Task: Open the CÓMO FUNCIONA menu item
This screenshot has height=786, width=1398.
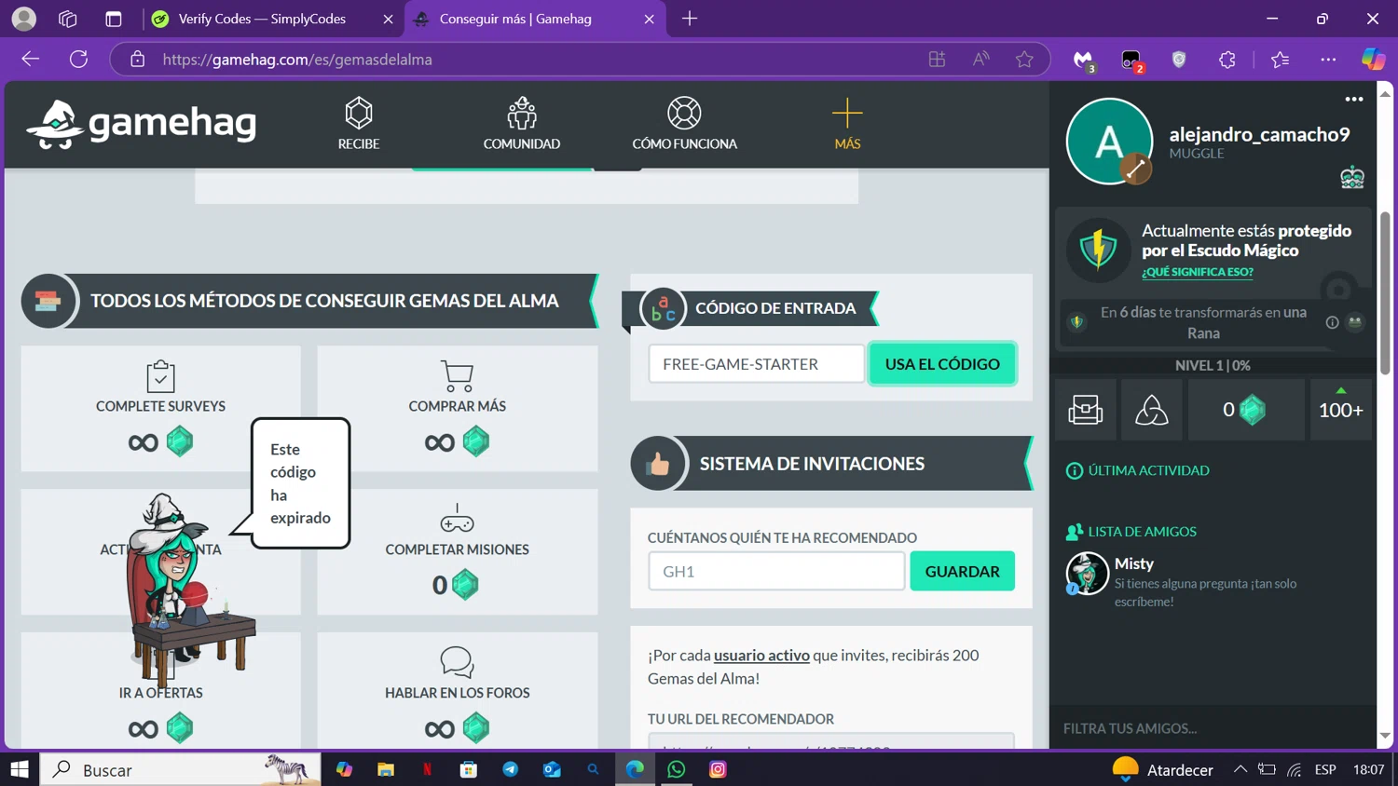Action: [684, 123]
